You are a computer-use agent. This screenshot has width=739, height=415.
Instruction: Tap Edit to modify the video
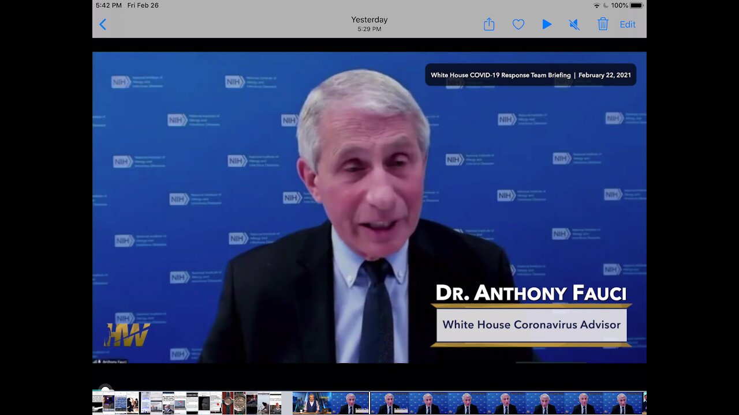point(628,24)
